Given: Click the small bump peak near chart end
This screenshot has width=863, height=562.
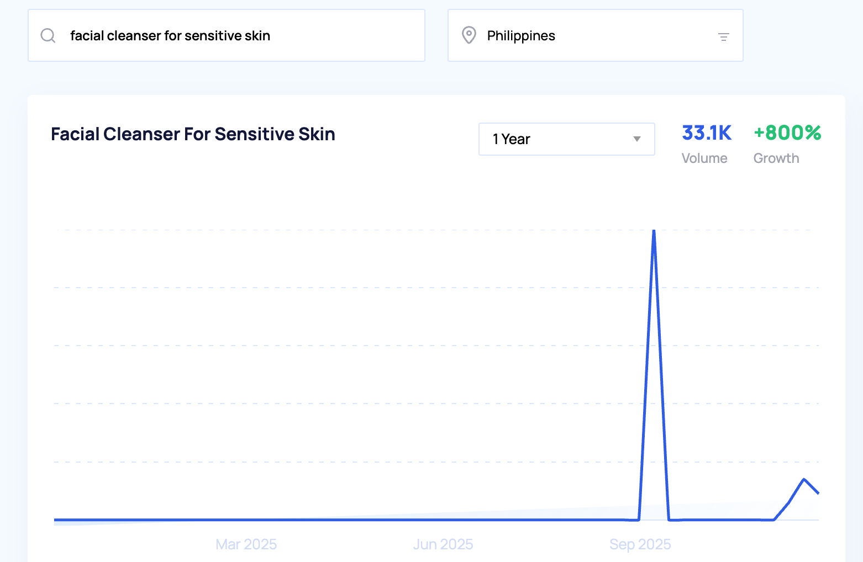Looking at the screenshot, I should click(x=804, y=479).
